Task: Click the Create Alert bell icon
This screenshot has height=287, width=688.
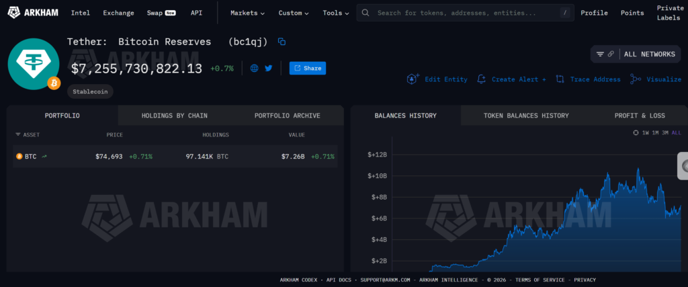Action: (481, 79)
